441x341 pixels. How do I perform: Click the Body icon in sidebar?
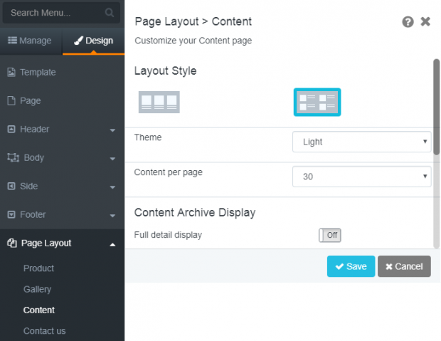pyautogui.click(x=13, y=158)
